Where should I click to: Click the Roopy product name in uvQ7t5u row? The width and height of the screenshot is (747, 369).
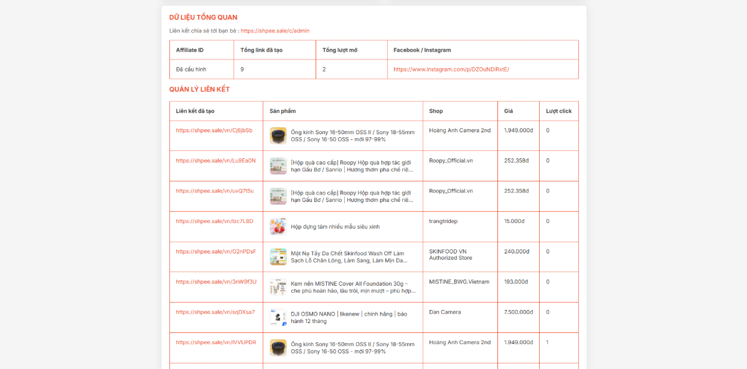tap(352, 196)
